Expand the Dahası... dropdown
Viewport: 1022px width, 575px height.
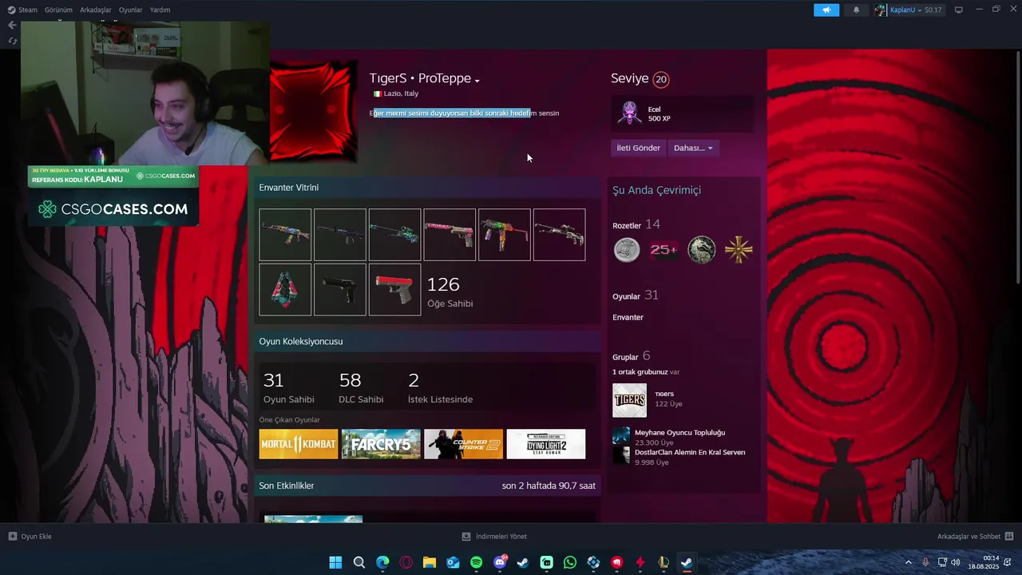(x=693, y=148)
